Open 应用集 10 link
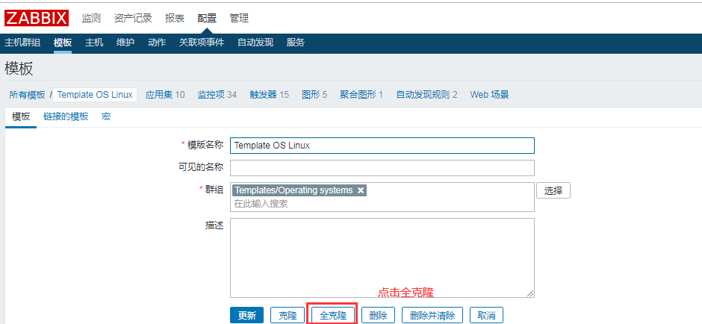This screenshot has height=324, width=702. 165,95
